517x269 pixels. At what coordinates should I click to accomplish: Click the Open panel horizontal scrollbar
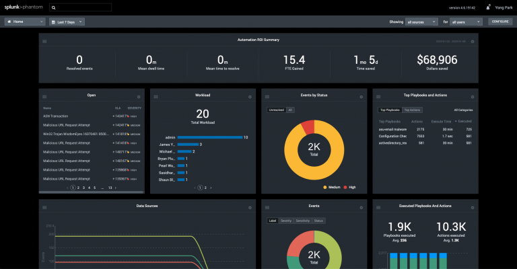pyautogui.click(x=92, y=192)
